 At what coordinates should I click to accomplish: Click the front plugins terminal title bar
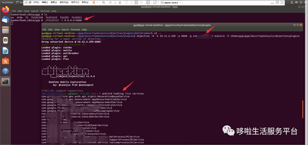click(172, 25)
